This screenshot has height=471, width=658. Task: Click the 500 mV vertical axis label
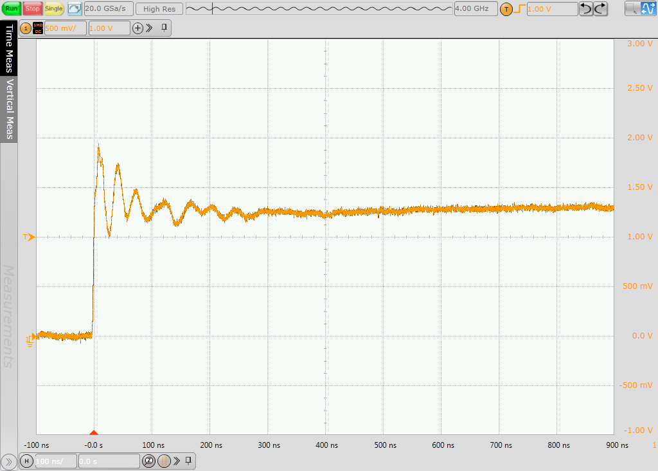[x=637, y=286]
